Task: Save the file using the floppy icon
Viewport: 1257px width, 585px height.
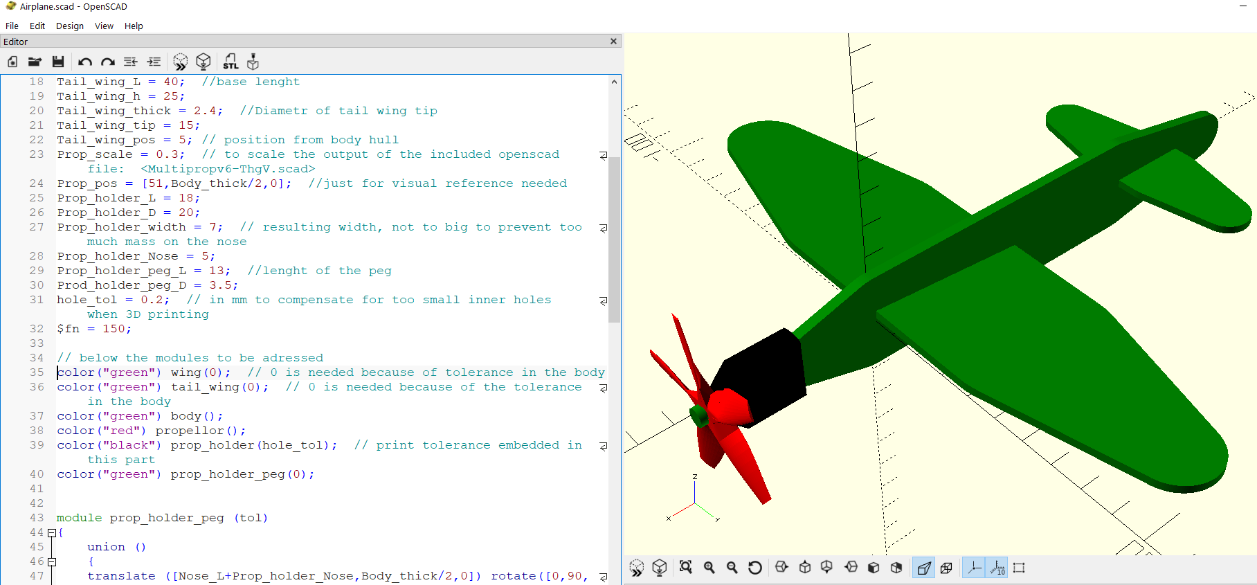Action: tap(58, 62)
